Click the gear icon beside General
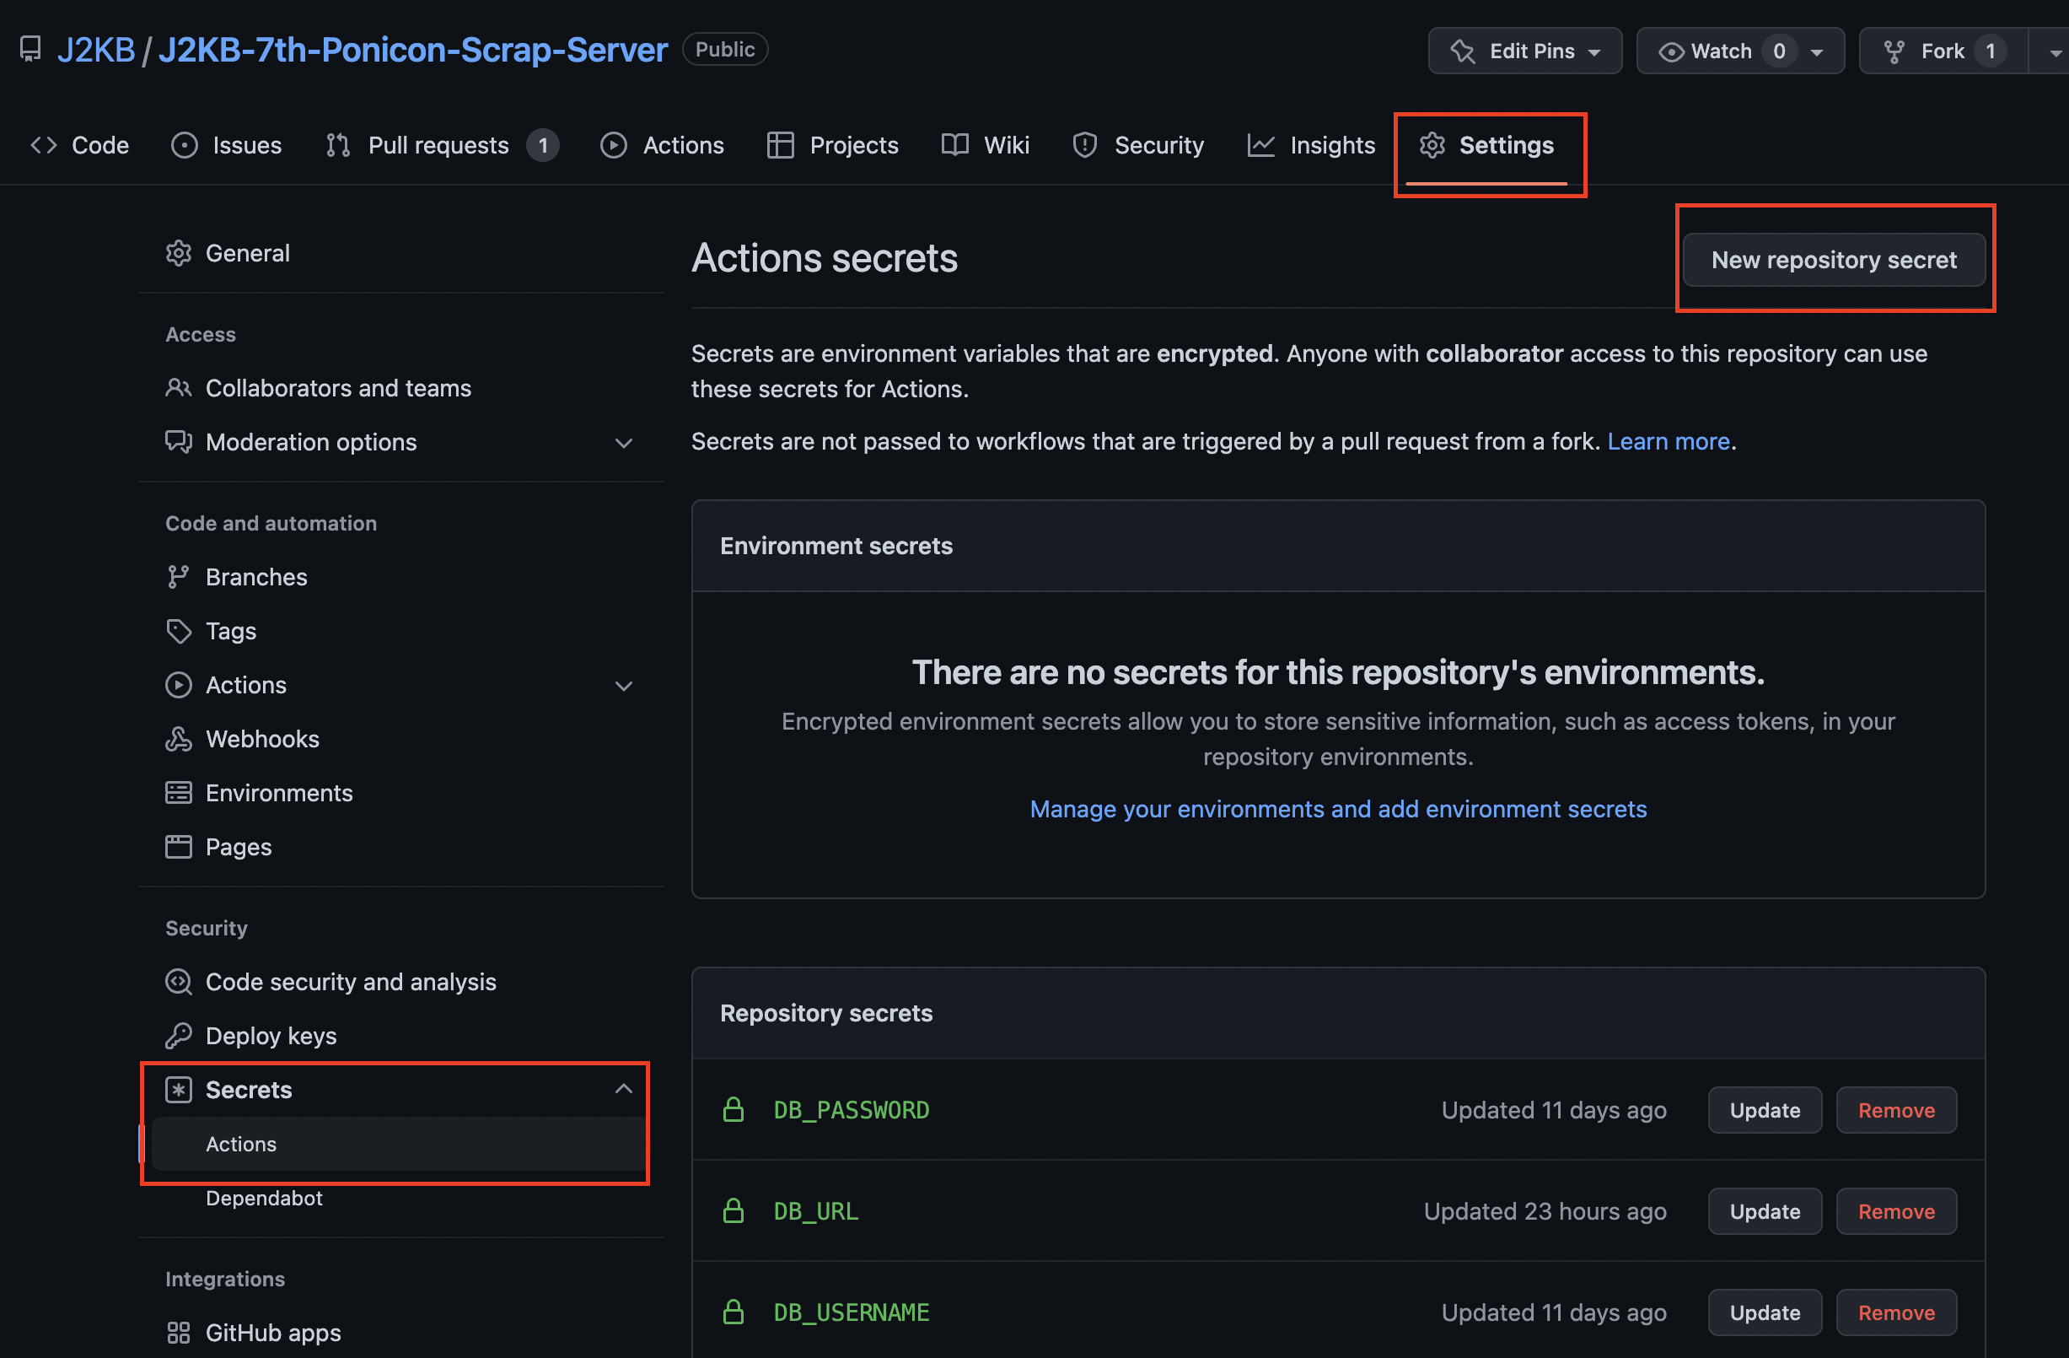The image size is (2069, 1358). [178, 253]
